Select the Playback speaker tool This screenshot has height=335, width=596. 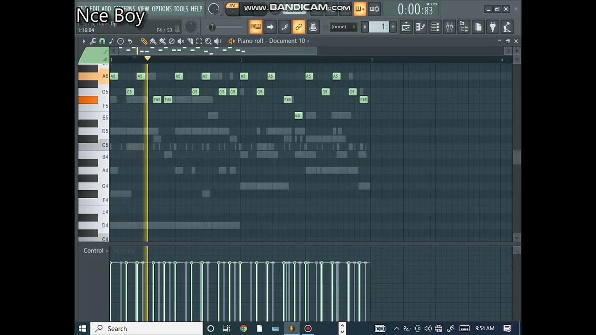click(217, 41)
